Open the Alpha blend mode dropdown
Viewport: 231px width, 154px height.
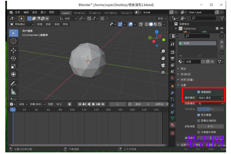pyautogui.click(x=211, y=98)
